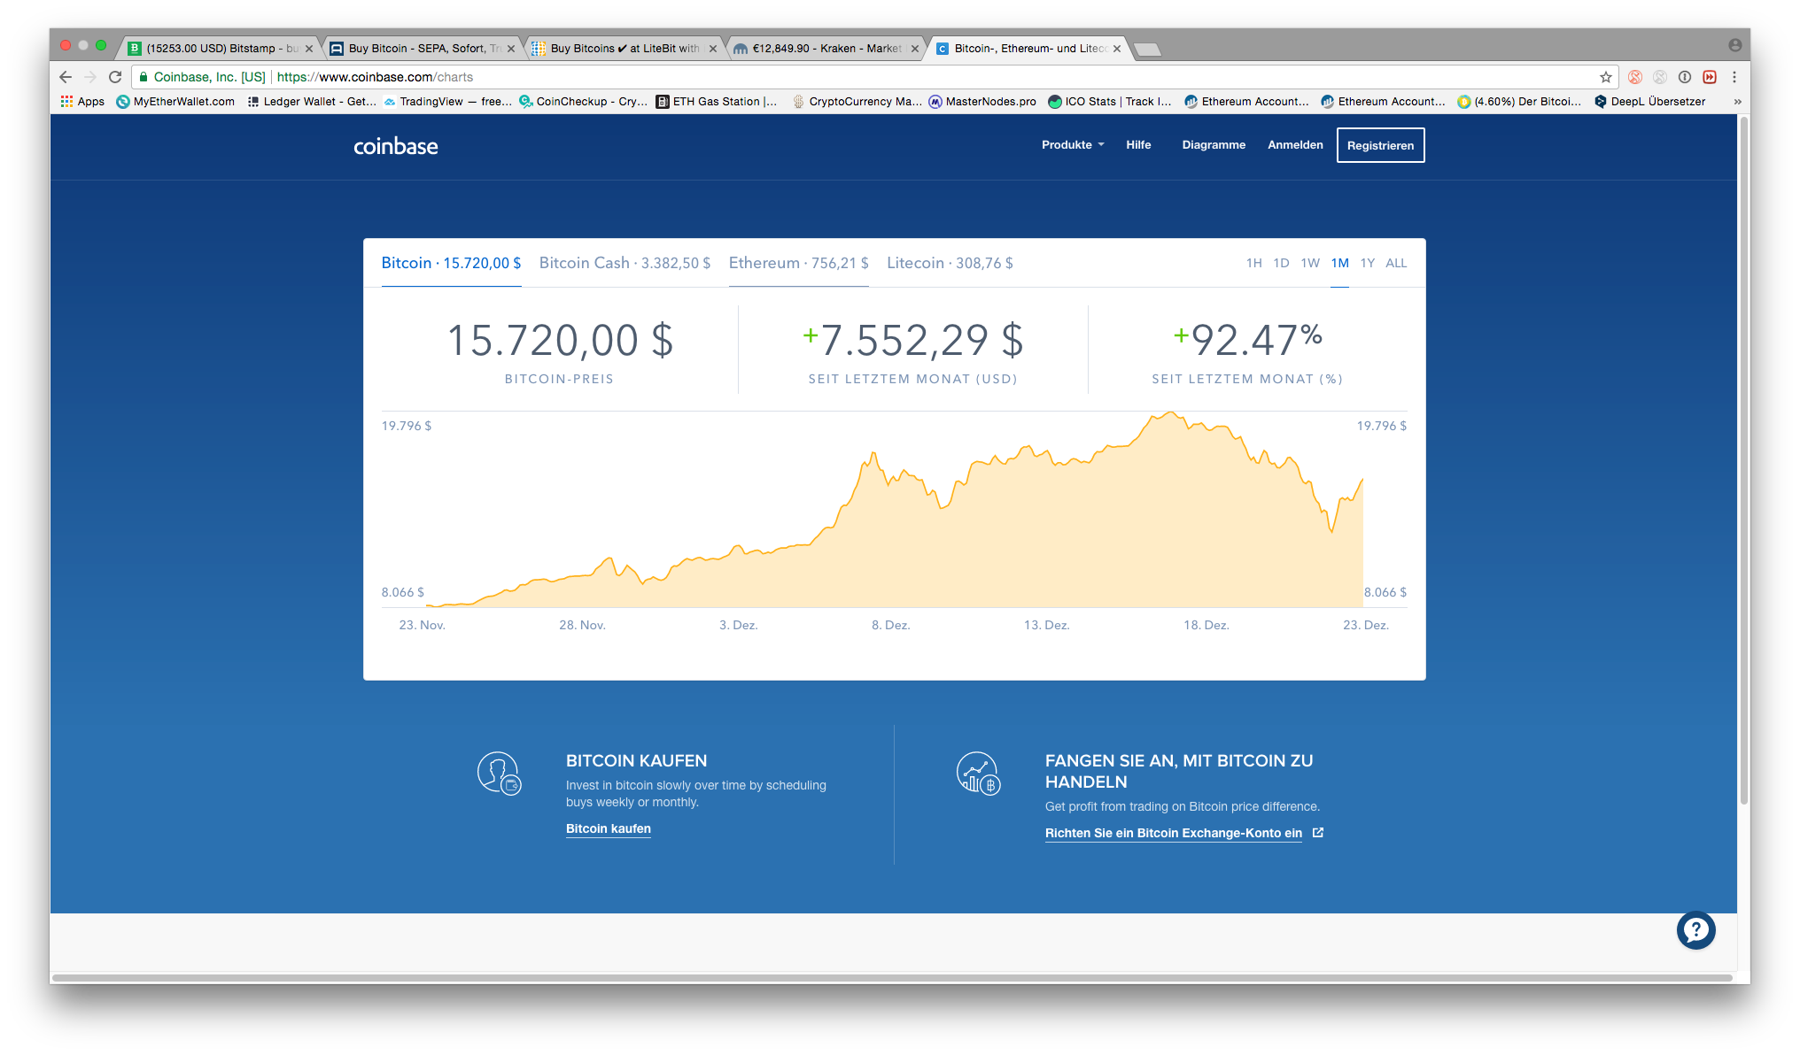
Task: Open the ICO Stats bookmark
Action: pos(1109,102)
